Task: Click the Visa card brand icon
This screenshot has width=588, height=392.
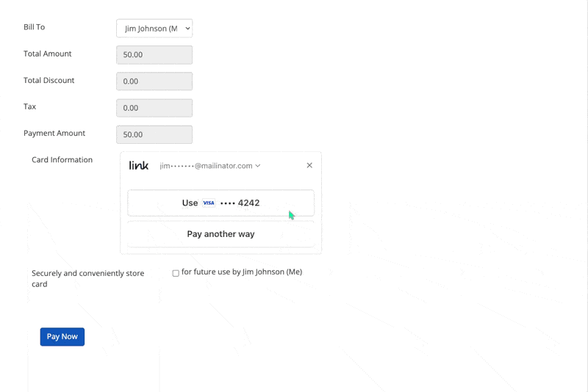Action: [209, 203]
